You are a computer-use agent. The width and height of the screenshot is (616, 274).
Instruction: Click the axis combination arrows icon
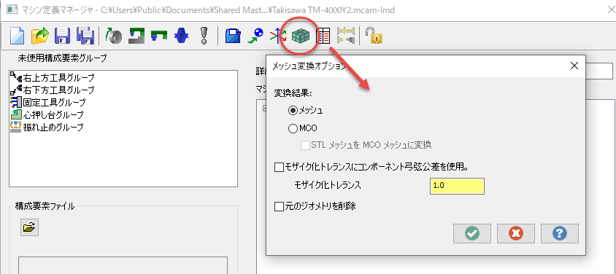coord(278,36)
